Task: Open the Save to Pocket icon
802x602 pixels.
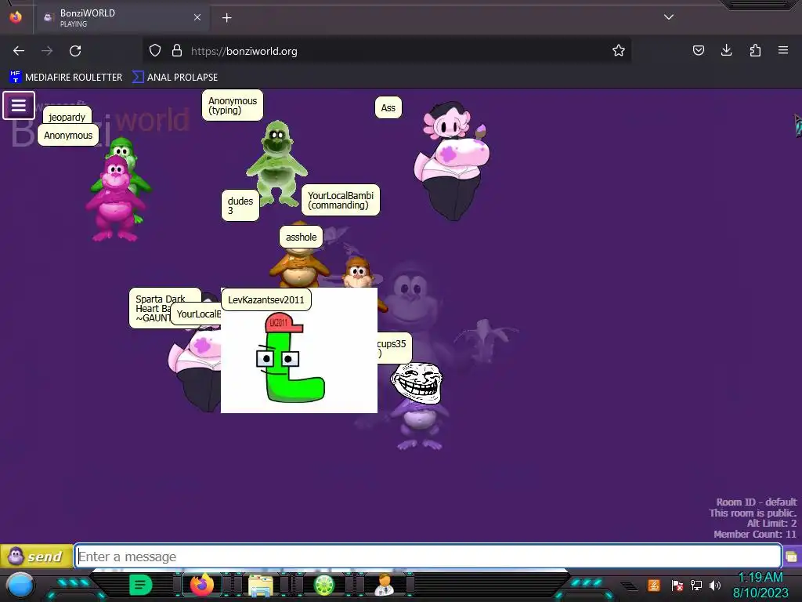Action: click(698, 50)
